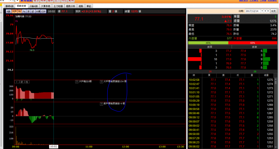Screen dimensions: 279x149
Task: Toggle the 浮 toolbar button
Action: (x=28, y=11)
